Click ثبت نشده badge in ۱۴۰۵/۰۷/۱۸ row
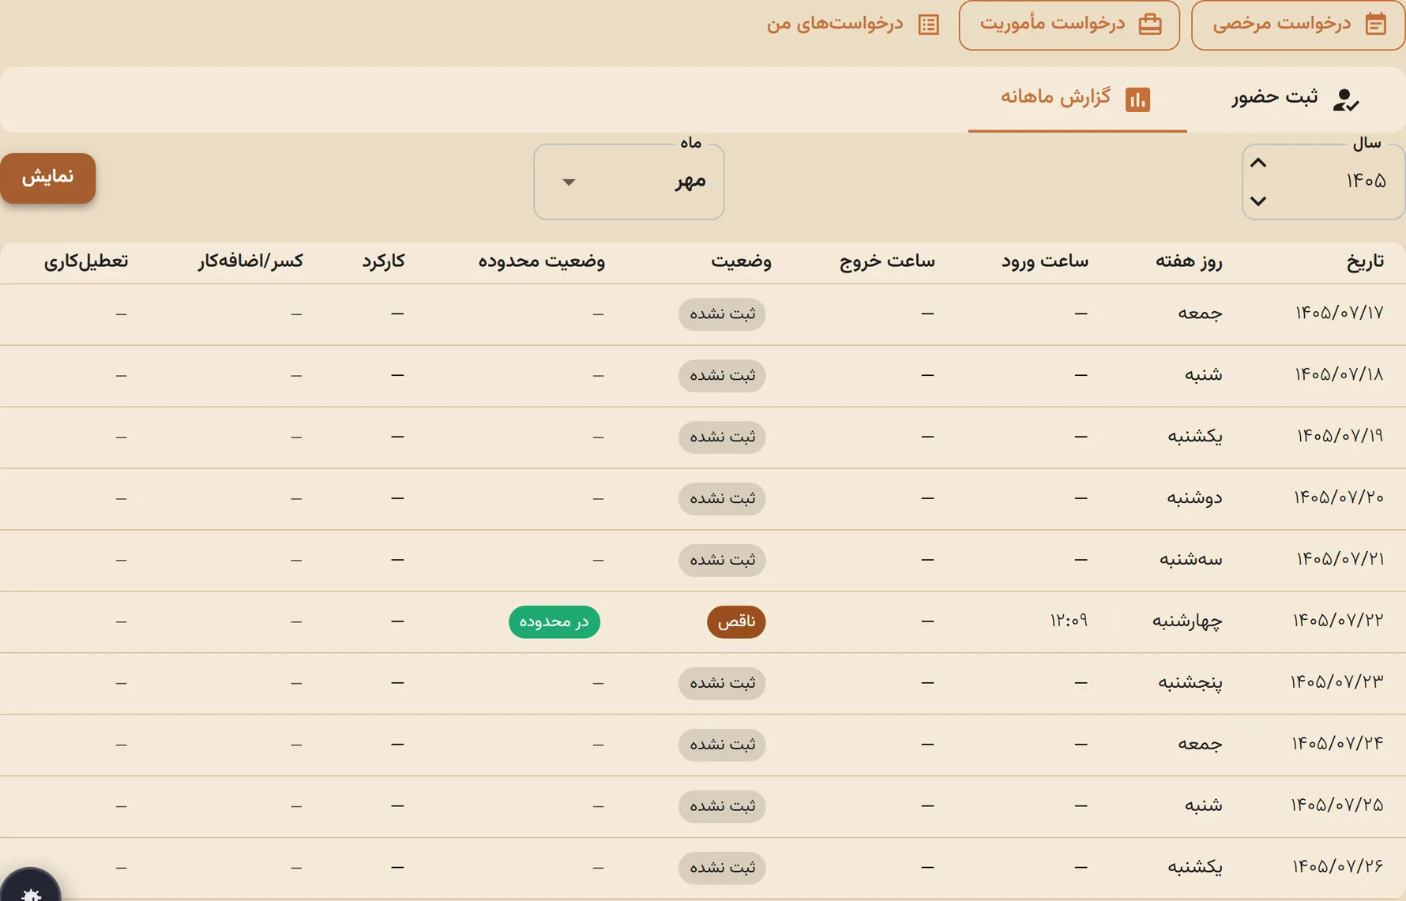 722,376
